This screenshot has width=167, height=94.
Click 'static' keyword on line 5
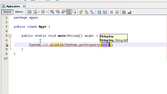pyautogui.click(x=40, y=36)
